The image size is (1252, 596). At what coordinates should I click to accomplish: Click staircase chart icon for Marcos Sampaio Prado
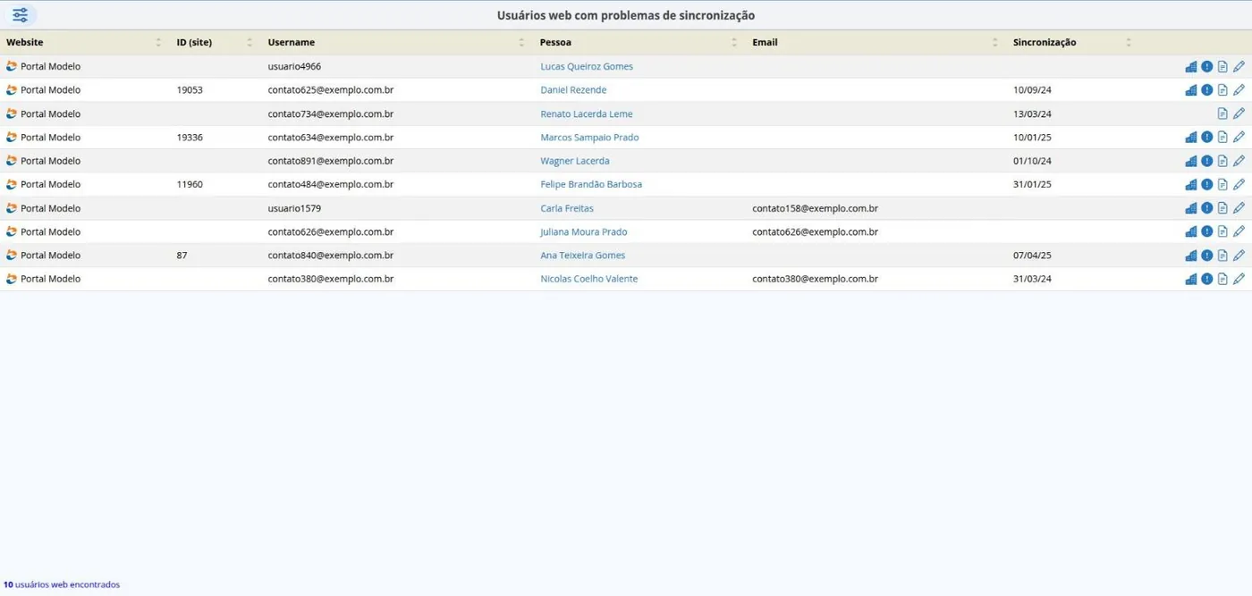point(1190,138)
